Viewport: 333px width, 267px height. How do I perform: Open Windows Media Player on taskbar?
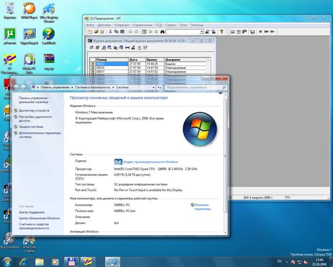coord(55,262)
